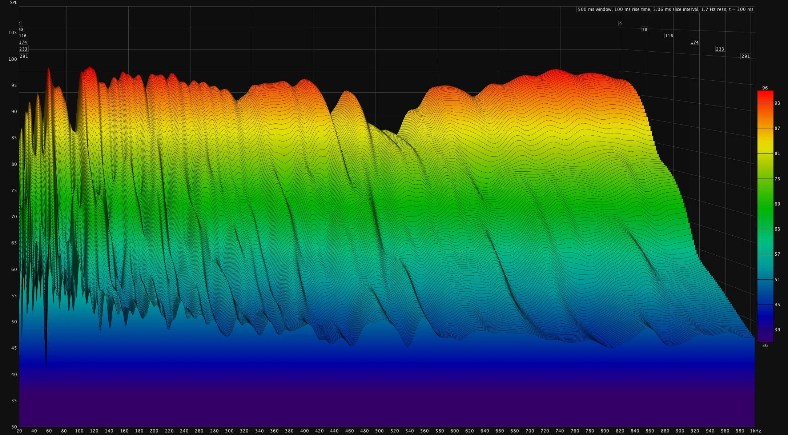
Task: Click the 233 label on left time axis
Action: (23, 49)
